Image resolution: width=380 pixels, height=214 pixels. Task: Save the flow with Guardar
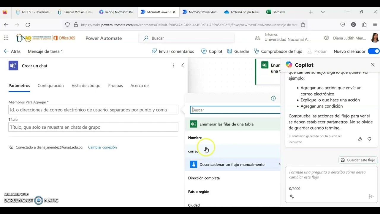(238, 51)
